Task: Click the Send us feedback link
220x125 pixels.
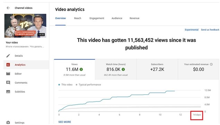Action: (210, 30)
